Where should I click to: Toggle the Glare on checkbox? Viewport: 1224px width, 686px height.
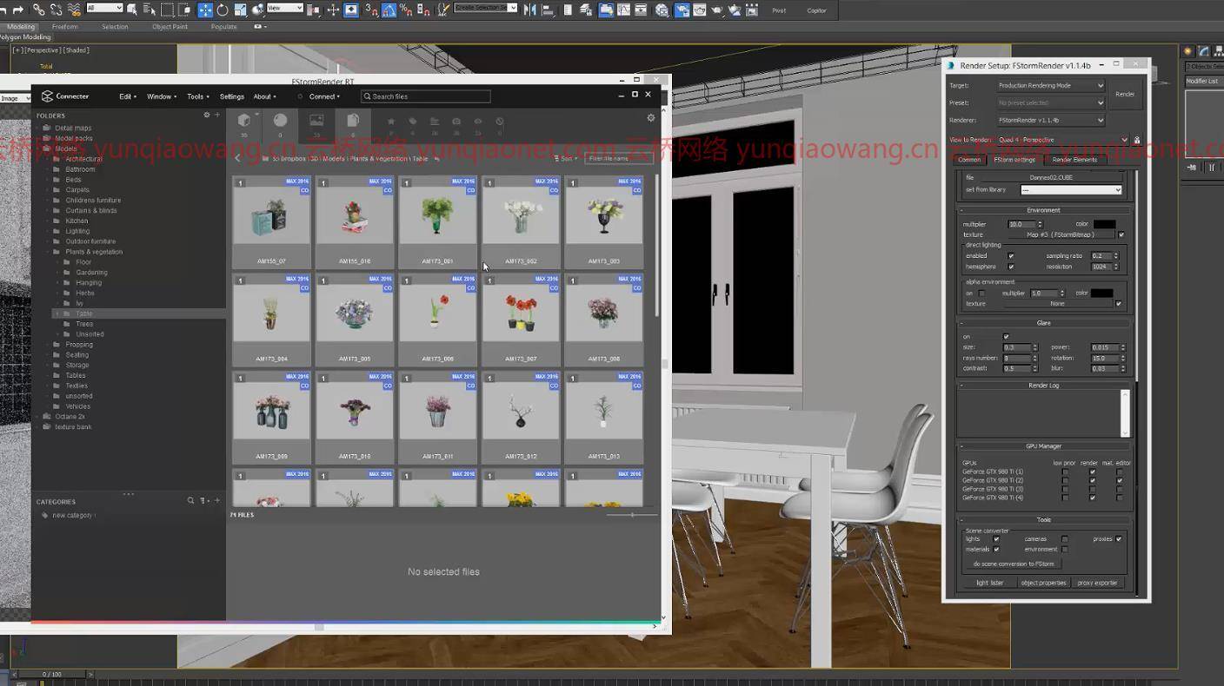point(1006,337)
